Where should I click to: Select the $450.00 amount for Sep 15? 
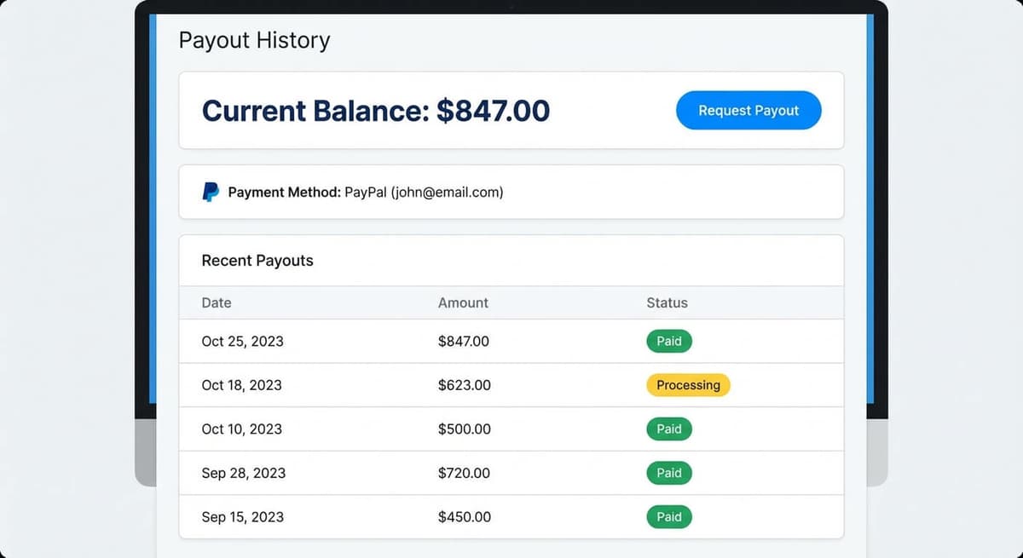[463, 516]
